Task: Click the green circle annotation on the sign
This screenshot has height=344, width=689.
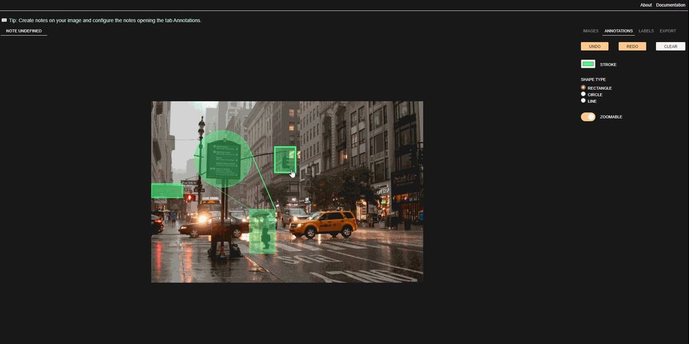Action: pos(223,159)
